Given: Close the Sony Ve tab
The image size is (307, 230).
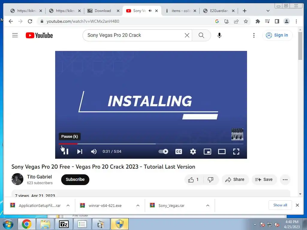Looking at the screenshot, I should point(156,11).
